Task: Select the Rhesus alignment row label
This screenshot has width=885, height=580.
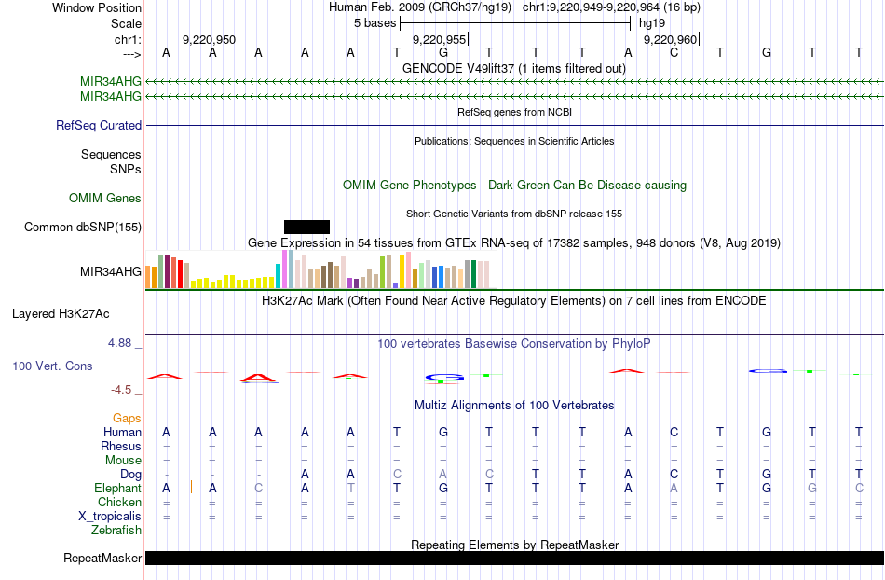Action: click(x=121, y=446)
